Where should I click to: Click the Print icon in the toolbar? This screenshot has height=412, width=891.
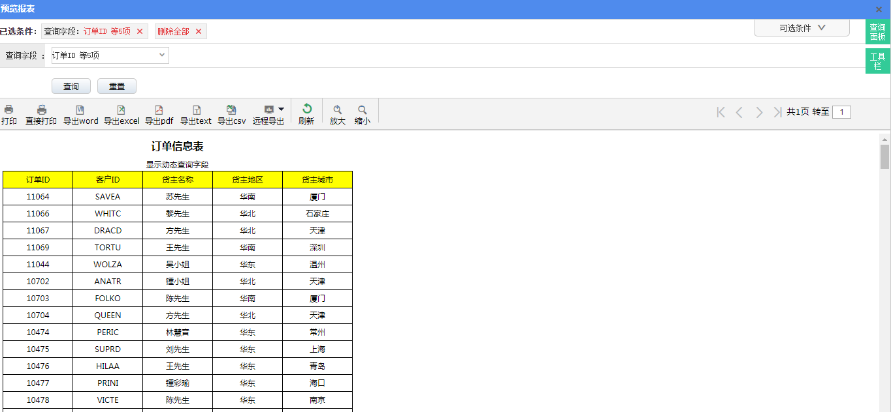[8, 110]
